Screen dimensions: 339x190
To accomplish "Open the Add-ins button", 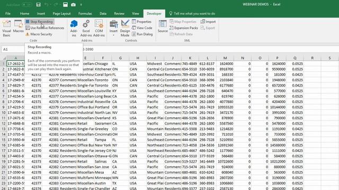I will point(74,28).
